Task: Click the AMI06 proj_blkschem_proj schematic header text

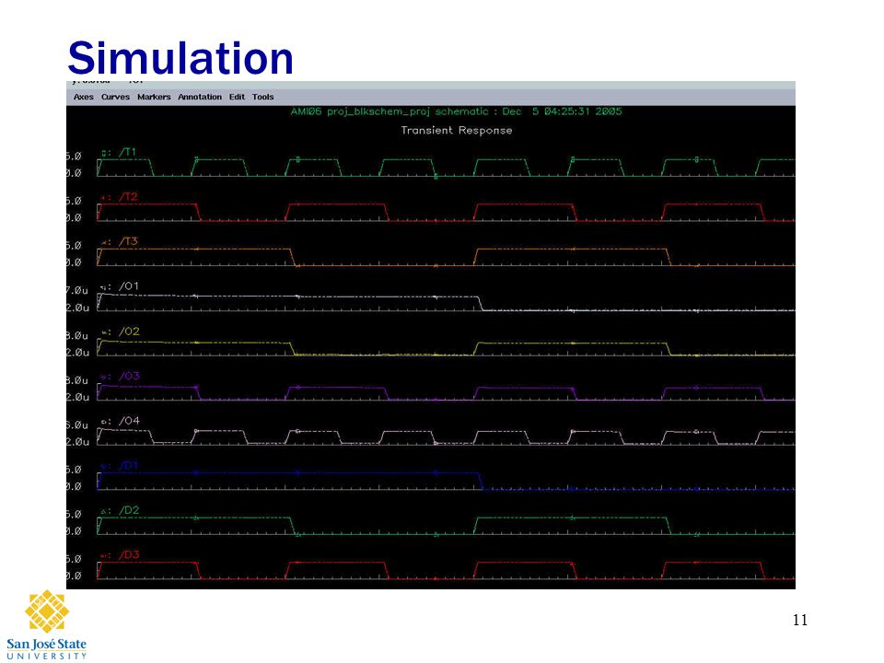Action: (456, 111)
